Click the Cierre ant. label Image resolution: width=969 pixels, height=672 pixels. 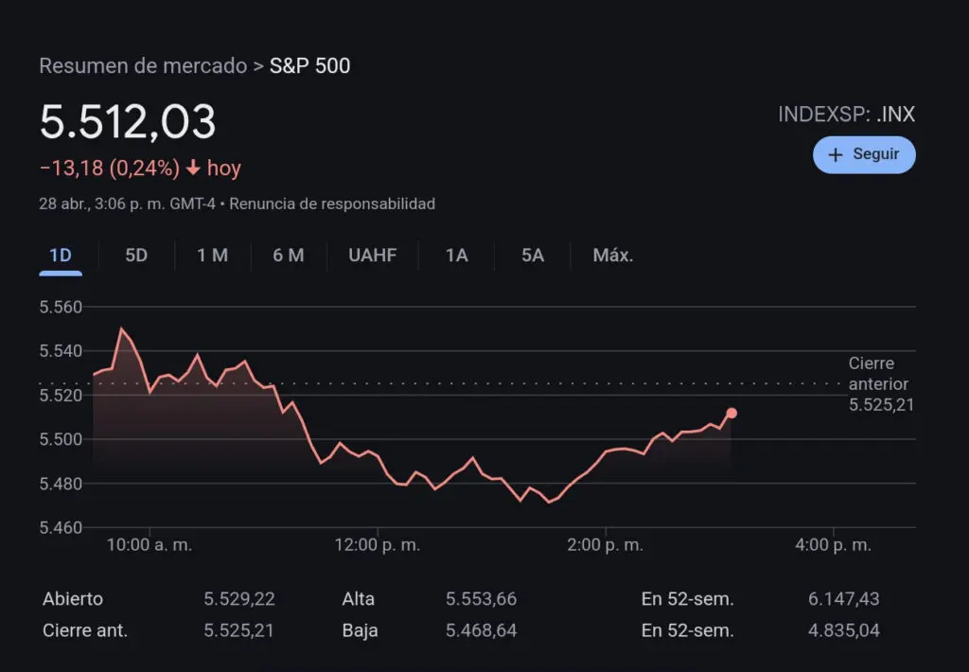tap(84, 630)
